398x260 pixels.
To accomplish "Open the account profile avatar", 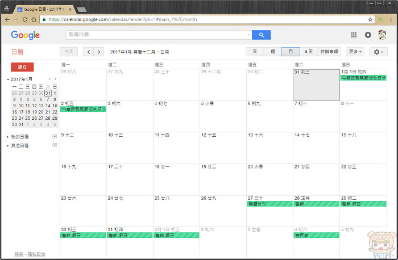I will [382, 35].
